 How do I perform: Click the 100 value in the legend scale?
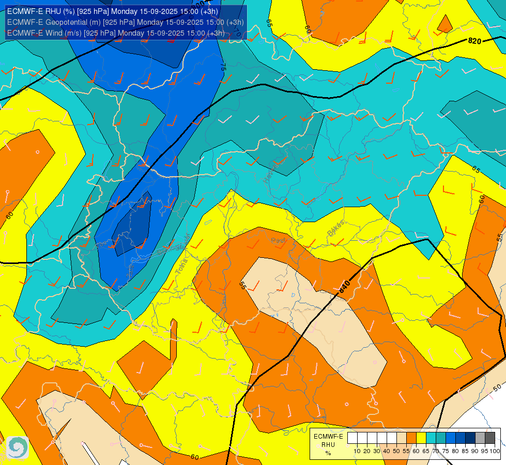(495, 451)
